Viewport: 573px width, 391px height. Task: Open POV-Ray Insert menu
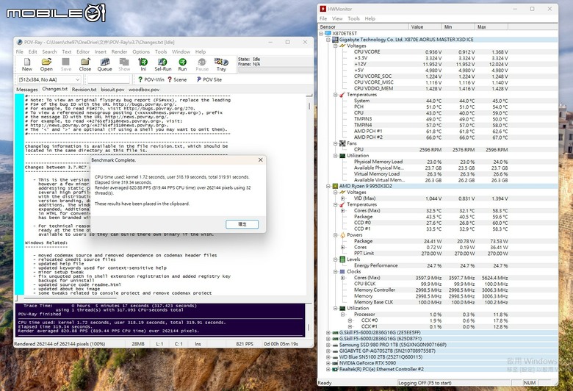tap(101, 51)
